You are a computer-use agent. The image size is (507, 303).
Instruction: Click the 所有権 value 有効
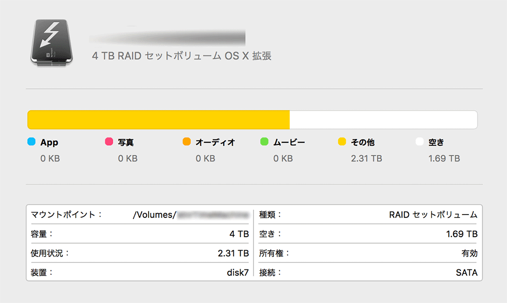[x=469, y=253]
